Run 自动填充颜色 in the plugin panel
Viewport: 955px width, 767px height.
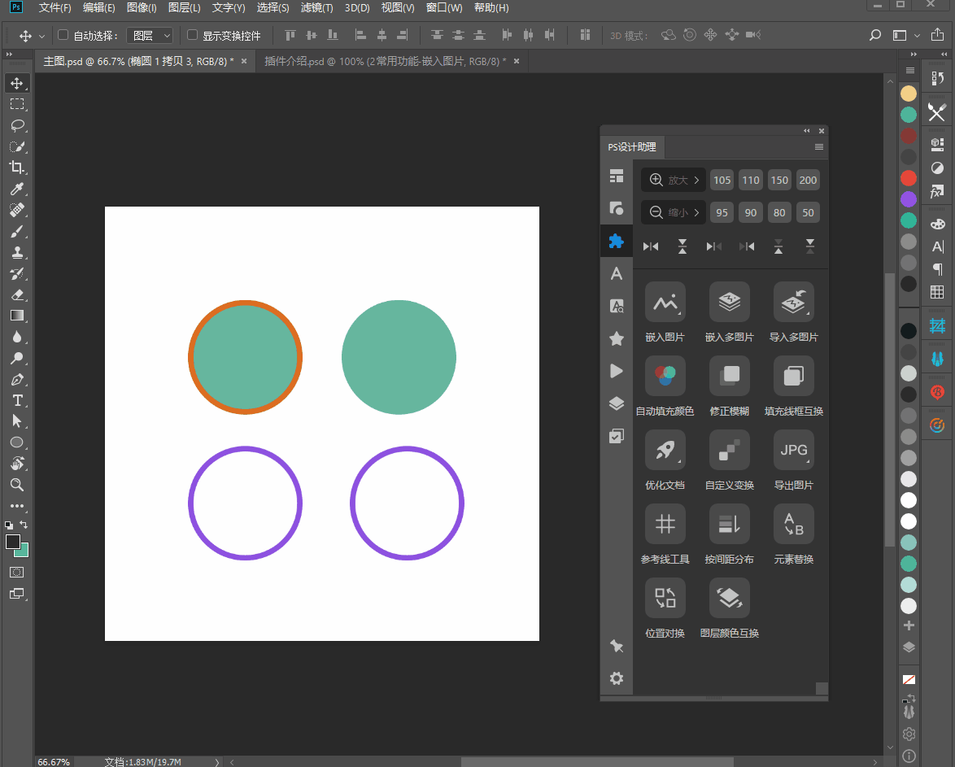tap(665, 376)
